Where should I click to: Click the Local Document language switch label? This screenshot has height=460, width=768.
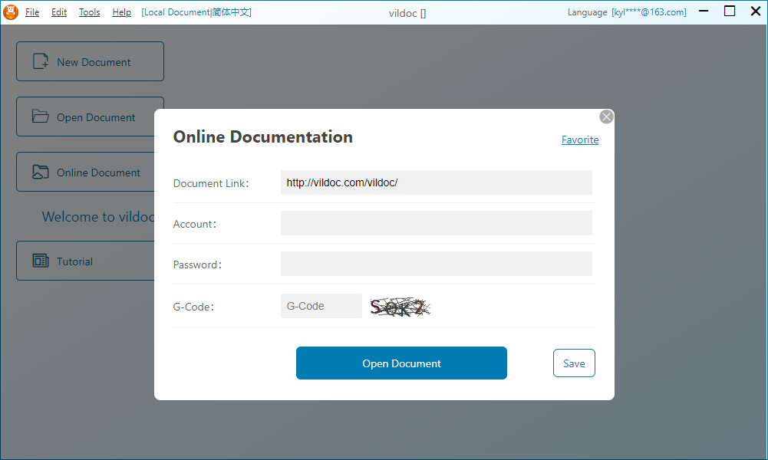[x=196, y=12]
